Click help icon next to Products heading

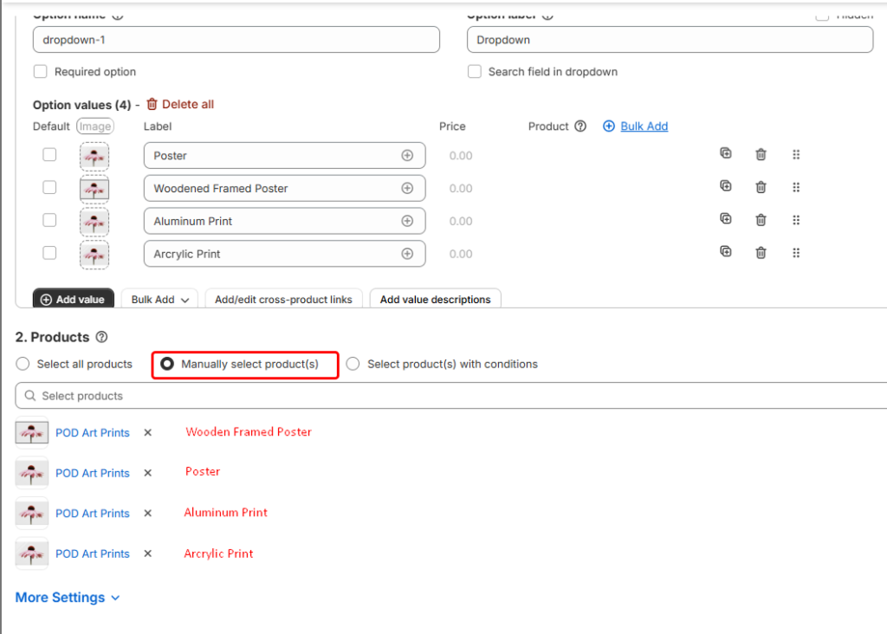click(101, 337)
